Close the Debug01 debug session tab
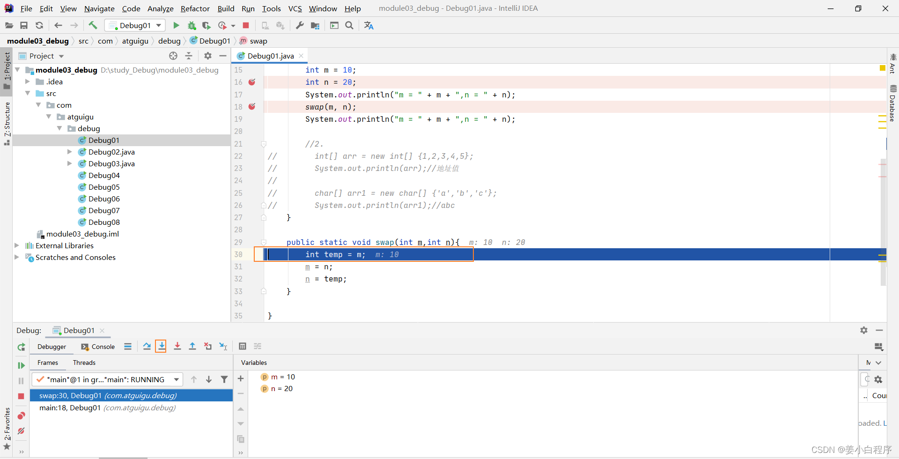Screen dimensions: 899x459 [x=102, y=330]
